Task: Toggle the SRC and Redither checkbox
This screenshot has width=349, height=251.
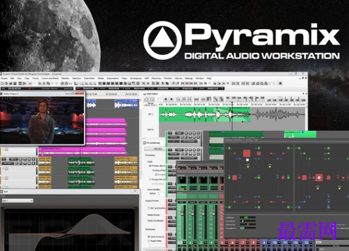Action: coord(149,208)
